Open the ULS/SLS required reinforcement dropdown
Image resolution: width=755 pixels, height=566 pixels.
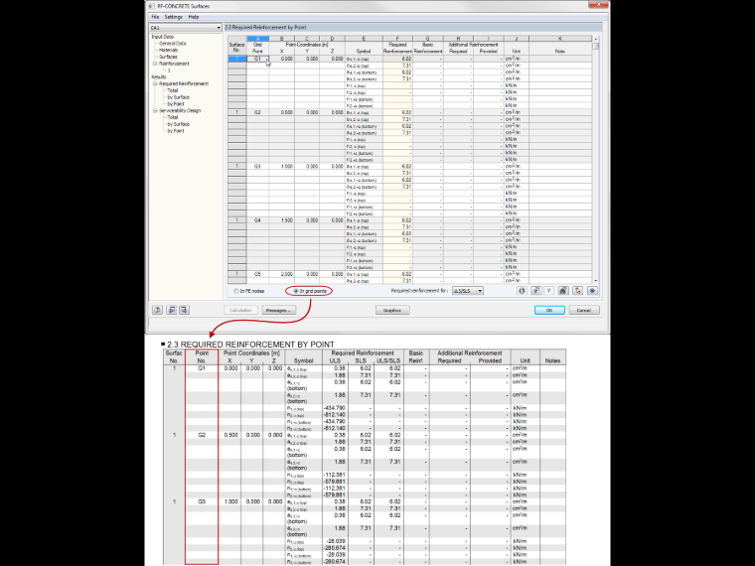[468, 291]
